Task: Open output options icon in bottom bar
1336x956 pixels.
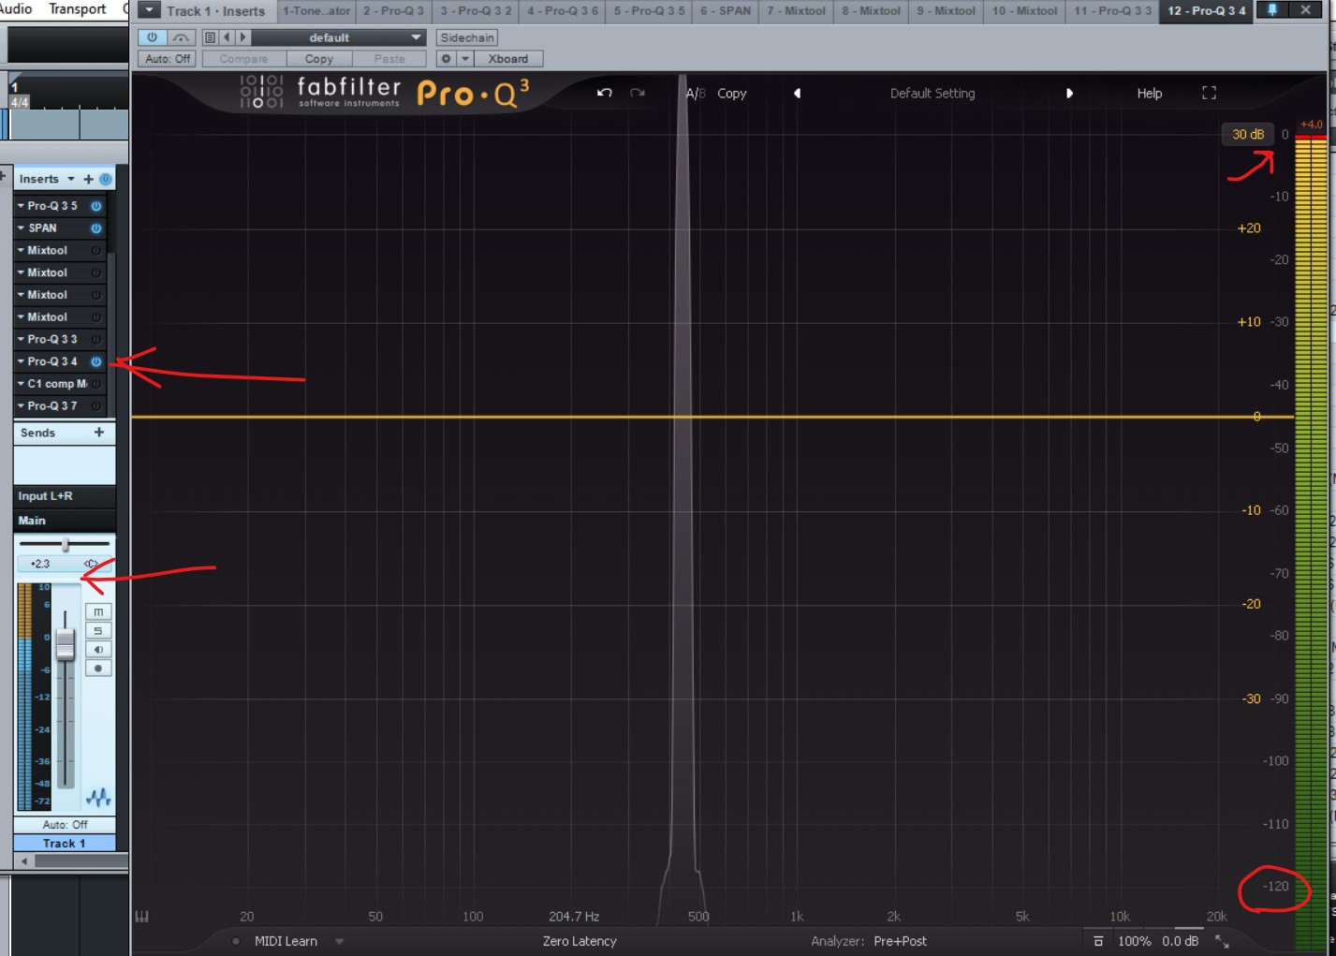Action: click(x=1098, y=941)
